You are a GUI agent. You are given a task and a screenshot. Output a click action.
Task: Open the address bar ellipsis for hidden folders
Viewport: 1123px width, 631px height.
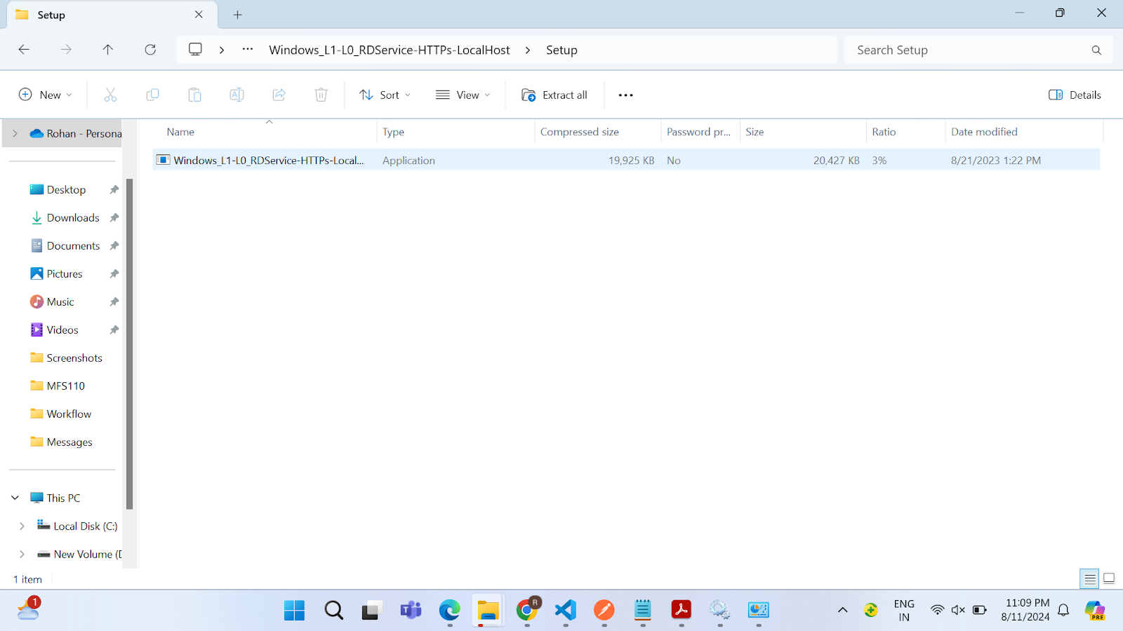tap(248, 50)
